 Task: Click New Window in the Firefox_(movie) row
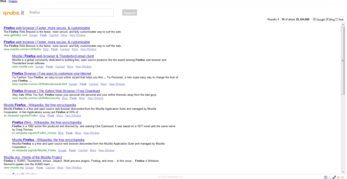click(x=91, y=133)
